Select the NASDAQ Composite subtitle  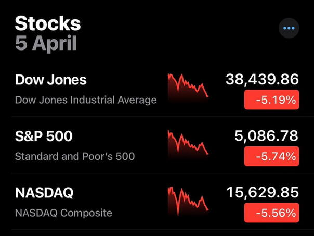coord(63,213)
